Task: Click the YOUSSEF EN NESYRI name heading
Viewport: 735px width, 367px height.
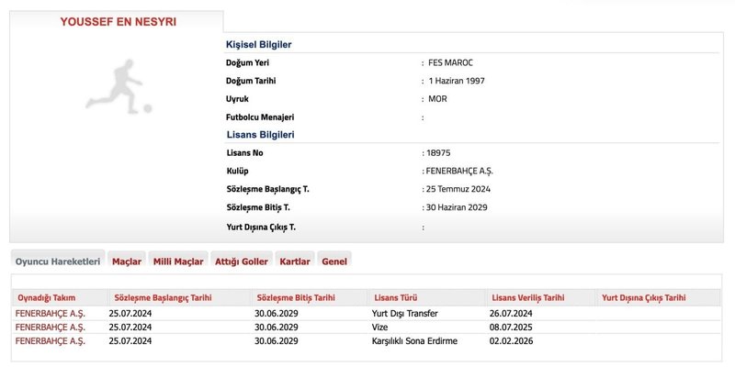Action: tap(118, 22)
